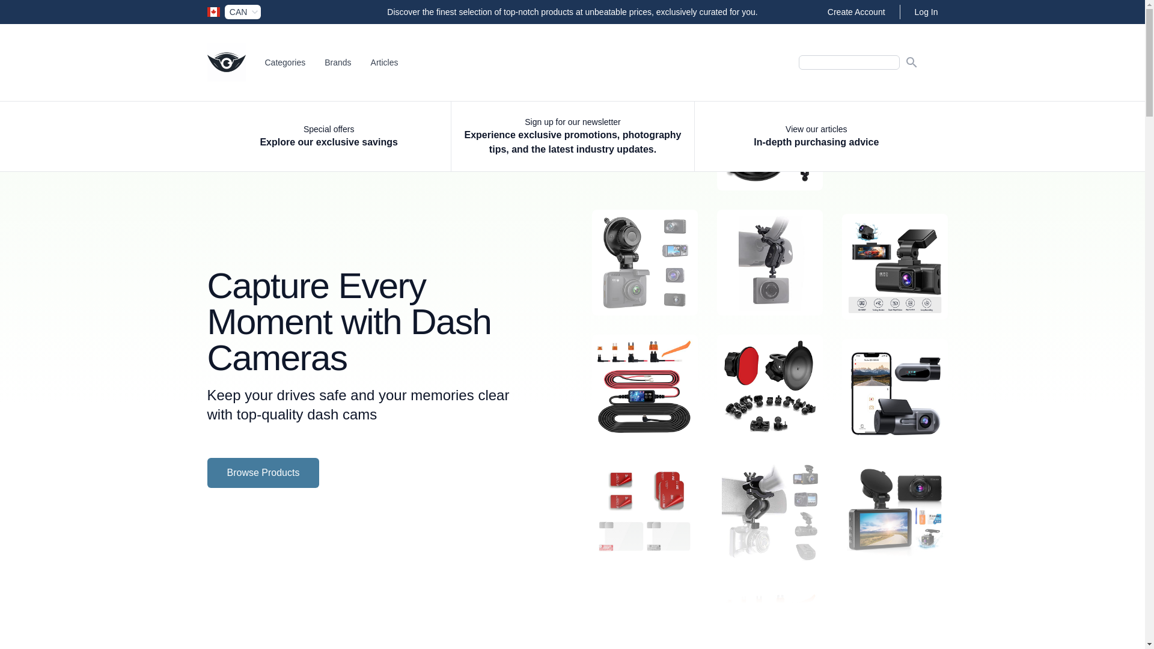Click the search magnifier icon

911,62
